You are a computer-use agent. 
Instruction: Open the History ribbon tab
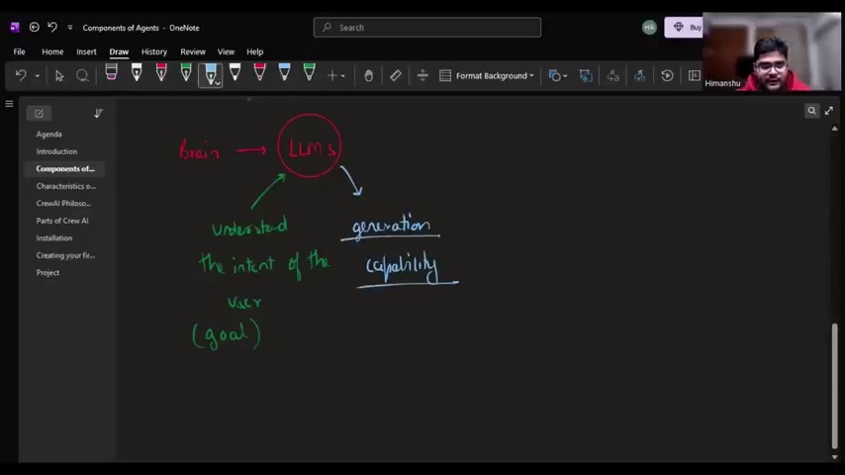tap(154, 51)
